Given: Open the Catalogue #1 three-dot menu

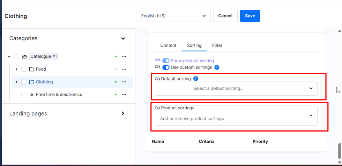Looking at the screenshot, I should pyautogui.click(x=124, y=56).
